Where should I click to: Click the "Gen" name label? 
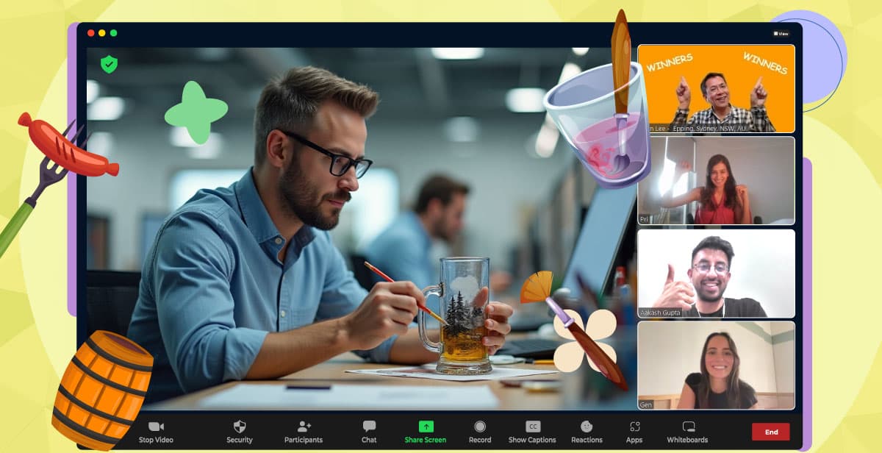[x=646, y=404]
